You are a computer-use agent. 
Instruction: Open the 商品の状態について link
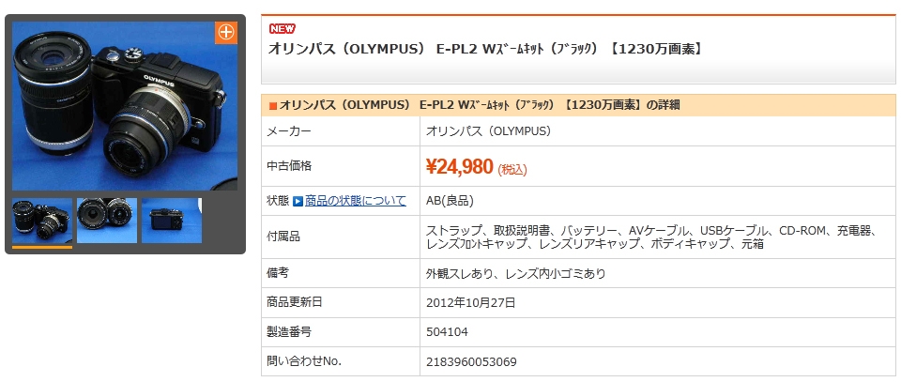355,201
